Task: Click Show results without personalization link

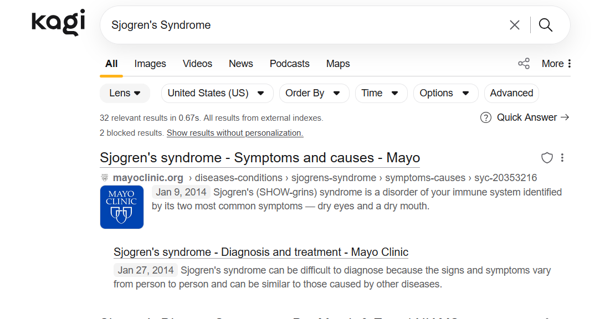Action: (235, 133)
